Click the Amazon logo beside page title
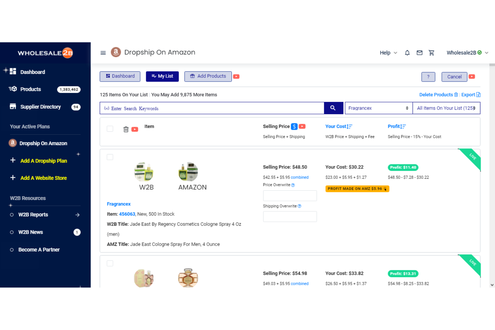The height and width of the screenshot is (330, 495). (x=116, y=52)
